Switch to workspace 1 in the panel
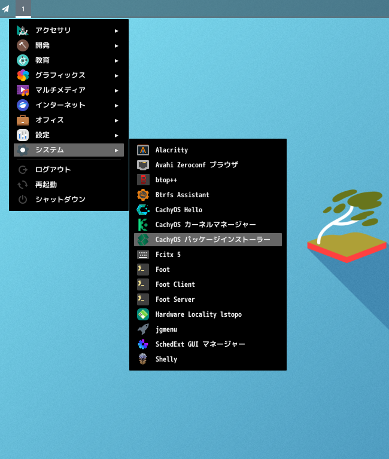The height and width of the screenshot is (459, 389). [x=23, y=9]
